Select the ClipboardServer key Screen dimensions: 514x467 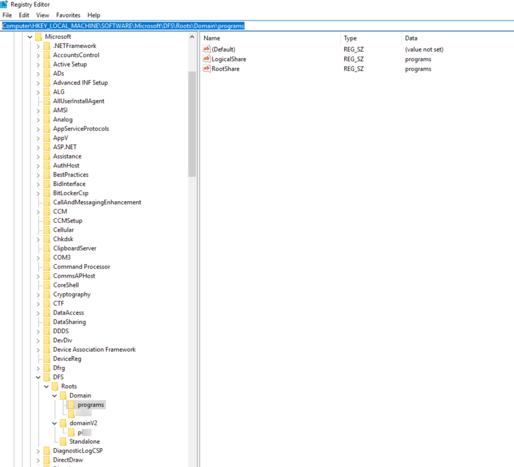click(74, 248)
